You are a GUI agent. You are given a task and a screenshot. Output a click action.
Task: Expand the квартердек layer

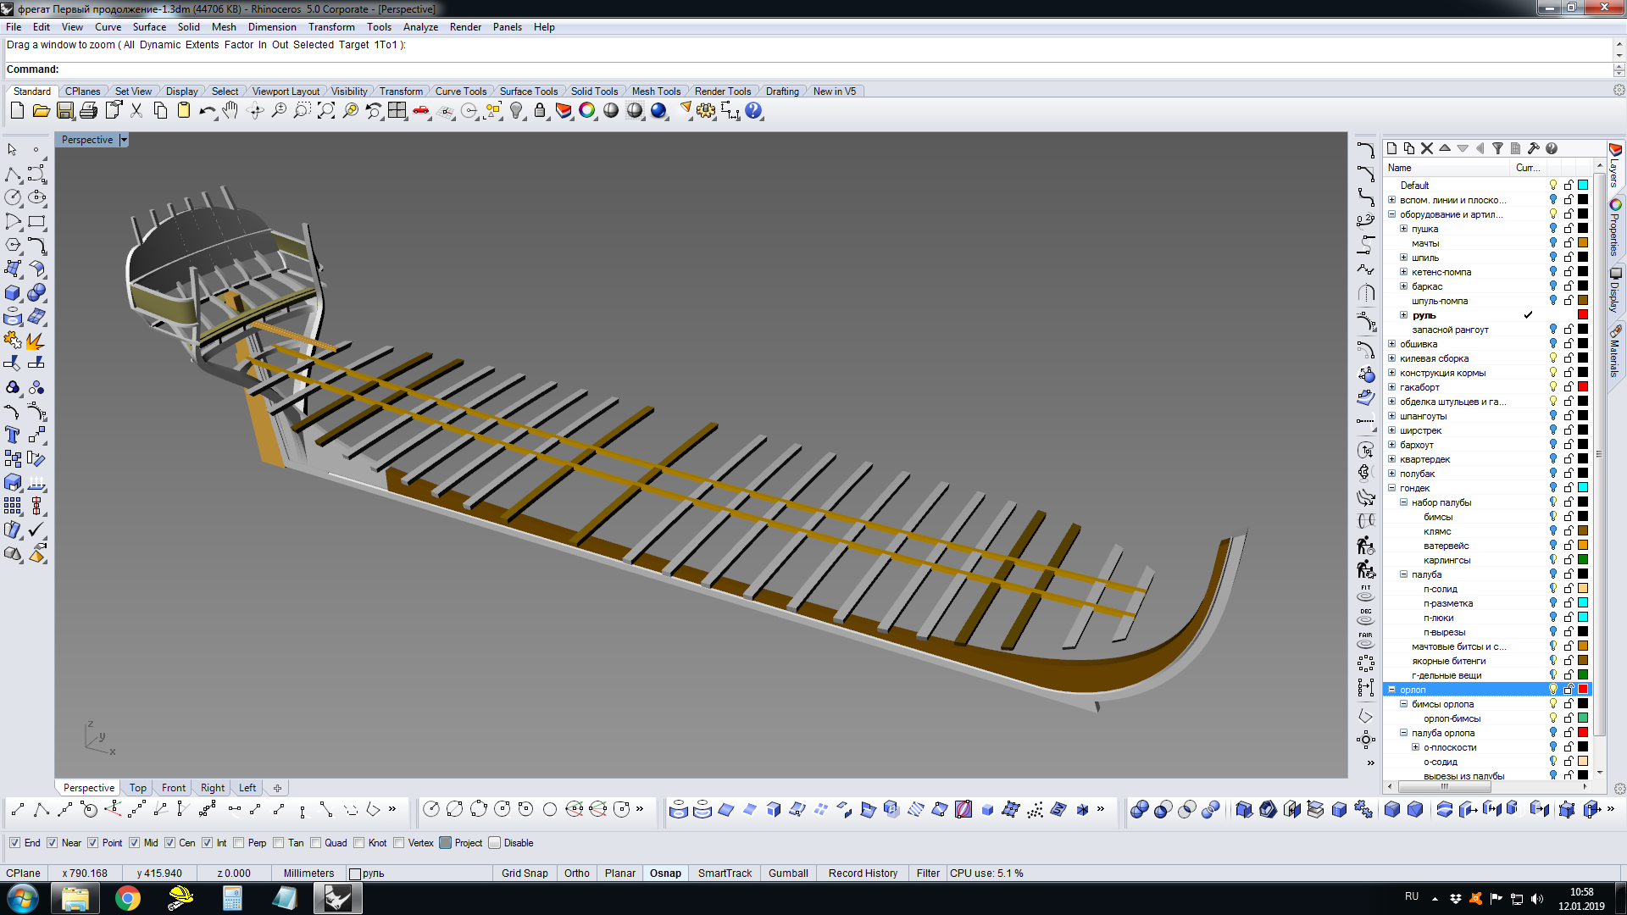1391,459
